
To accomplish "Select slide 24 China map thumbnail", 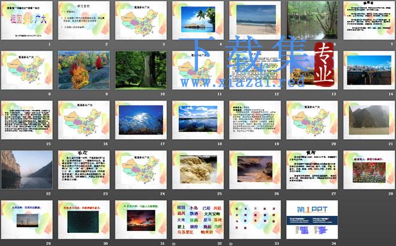I will click(x=141, y=170).
